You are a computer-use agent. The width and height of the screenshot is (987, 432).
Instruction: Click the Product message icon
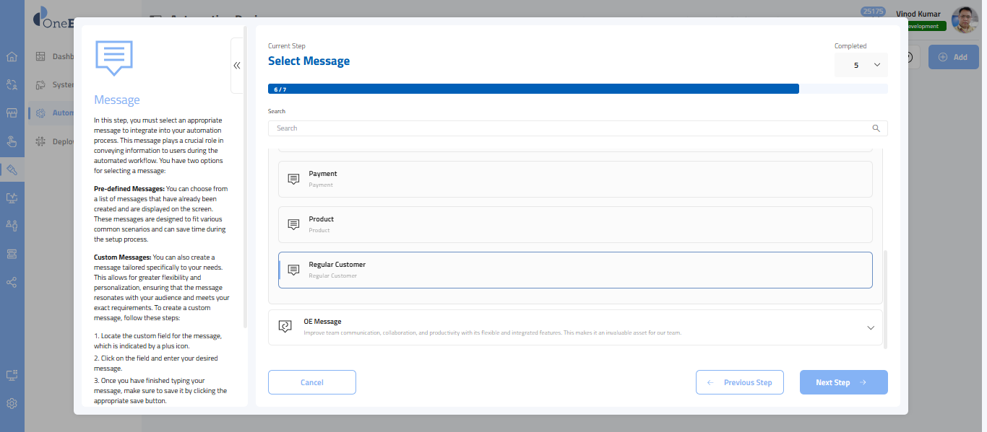(x=293, y=224)
